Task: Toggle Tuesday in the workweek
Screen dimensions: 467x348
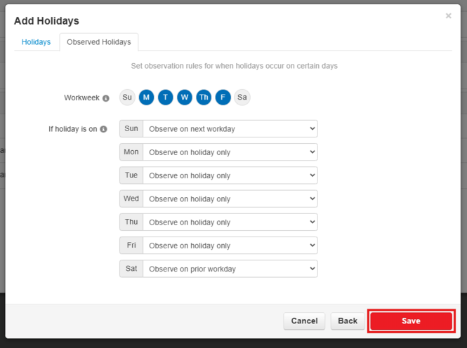Action: [165, 98]
